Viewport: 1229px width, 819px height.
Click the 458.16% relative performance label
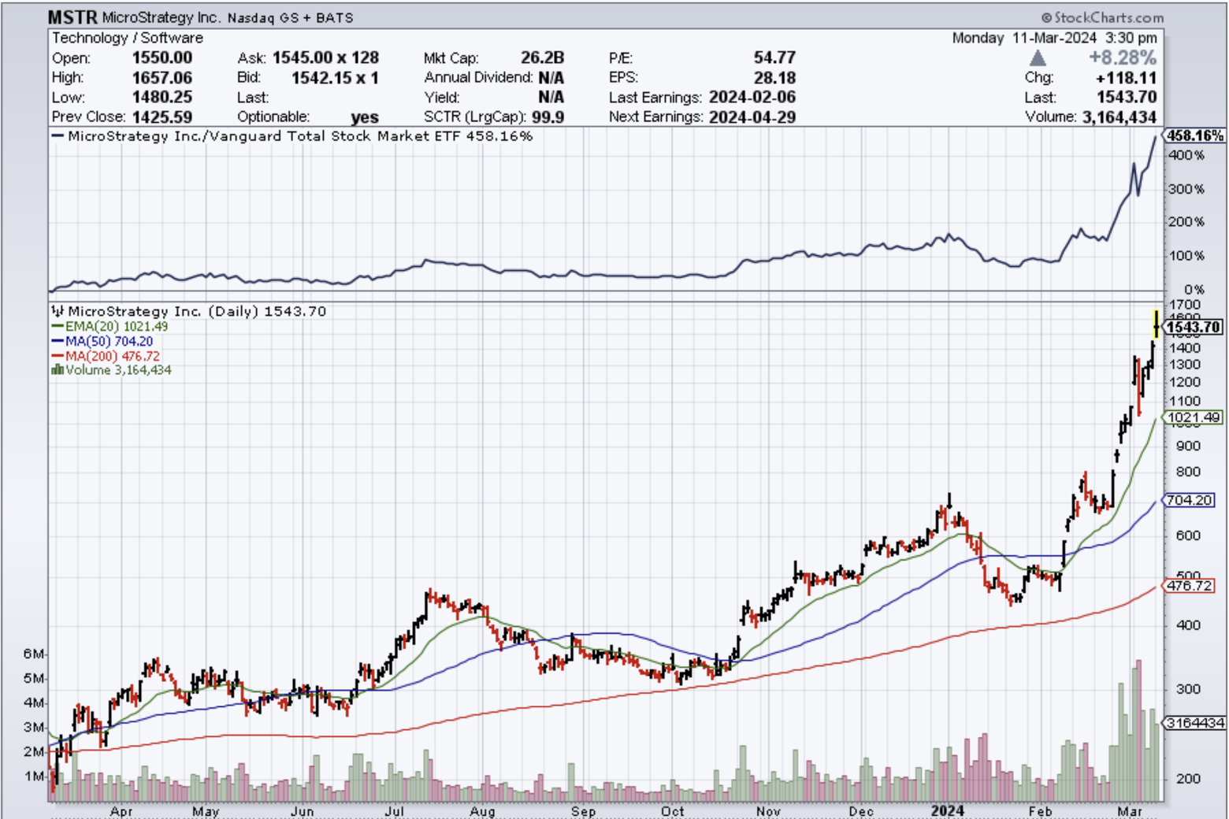coord(1194,135)
